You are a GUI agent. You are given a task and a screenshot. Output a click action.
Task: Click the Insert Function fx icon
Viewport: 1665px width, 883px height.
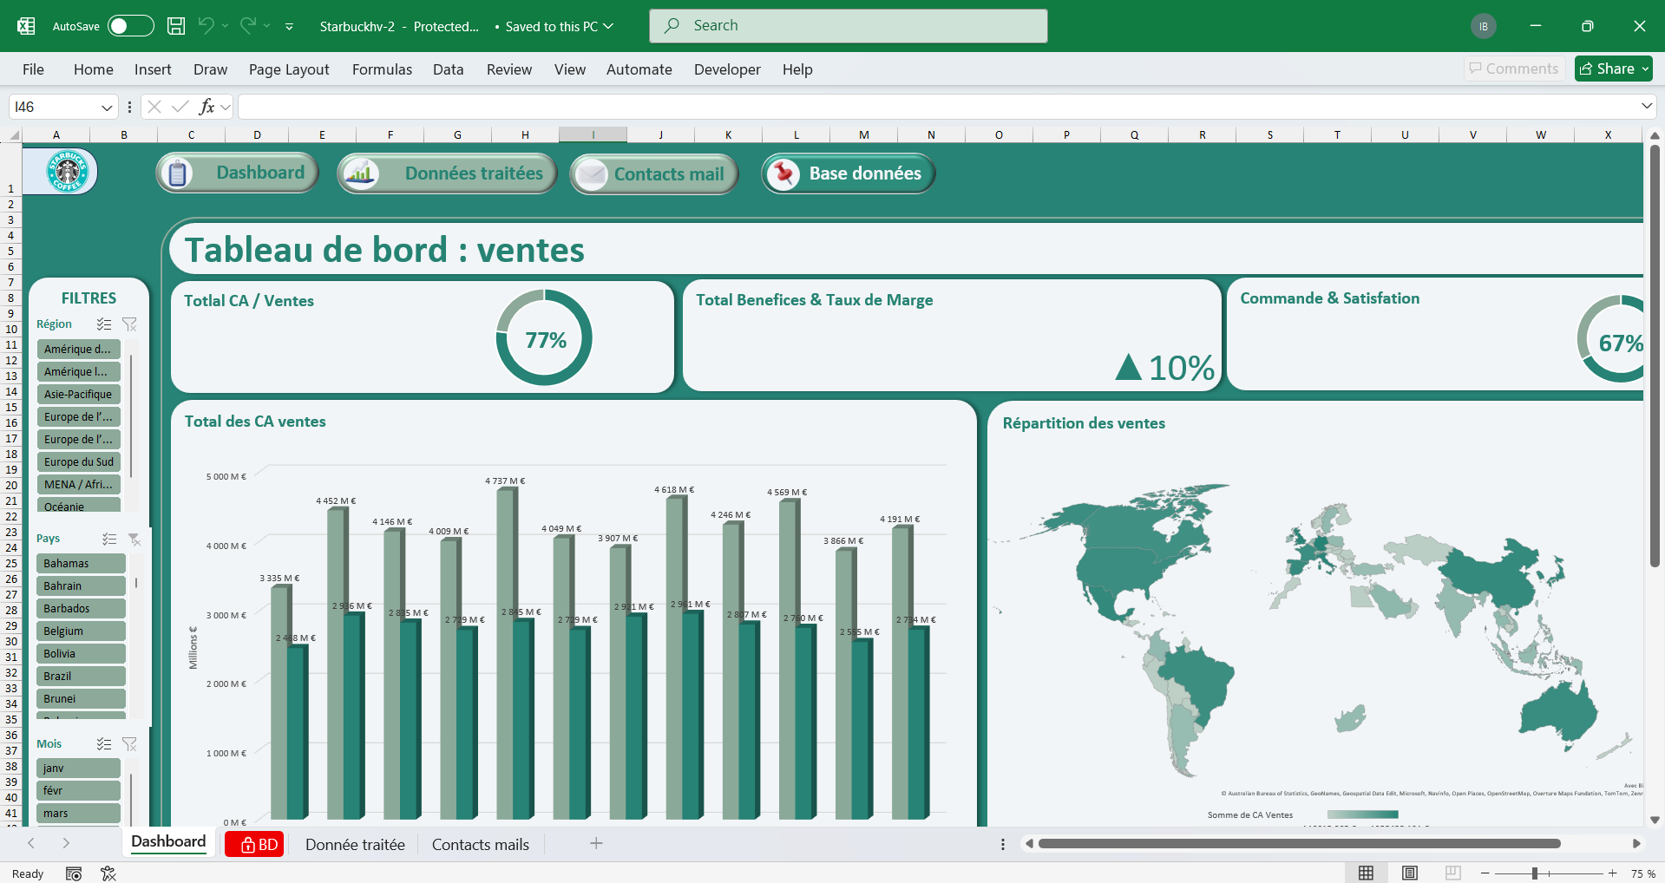[x=206, y=107]
